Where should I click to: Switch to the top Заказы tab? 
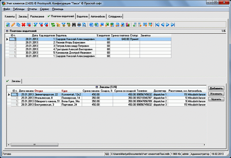click(x=23, y=16)
